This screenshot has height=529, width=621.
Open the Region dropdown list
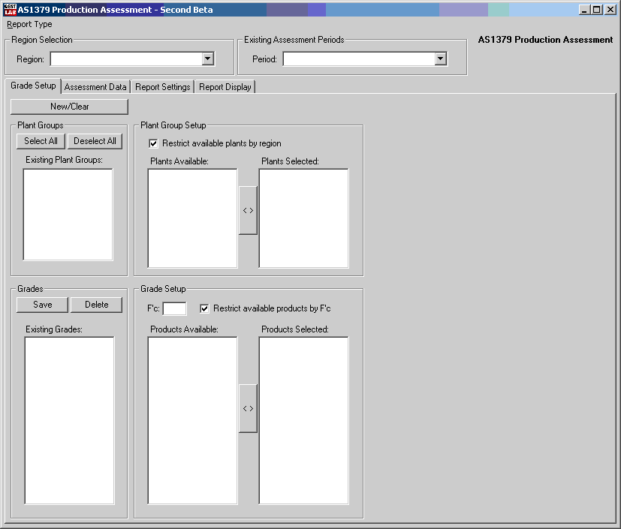[208, 59]
